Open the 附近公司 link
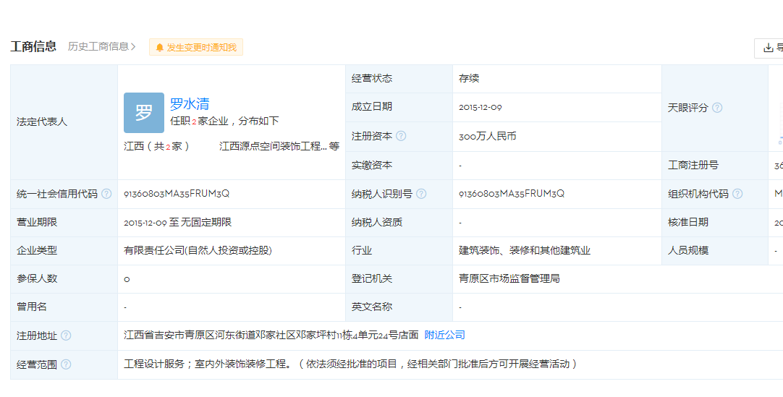 pyautogui.click(x=444, y=335)
